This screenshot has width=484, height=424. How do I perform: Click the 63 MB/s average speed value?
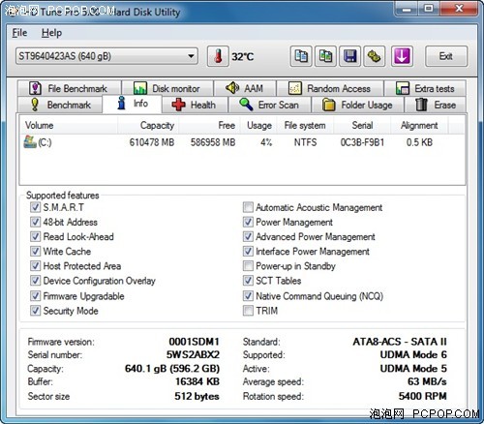[427, 381]
